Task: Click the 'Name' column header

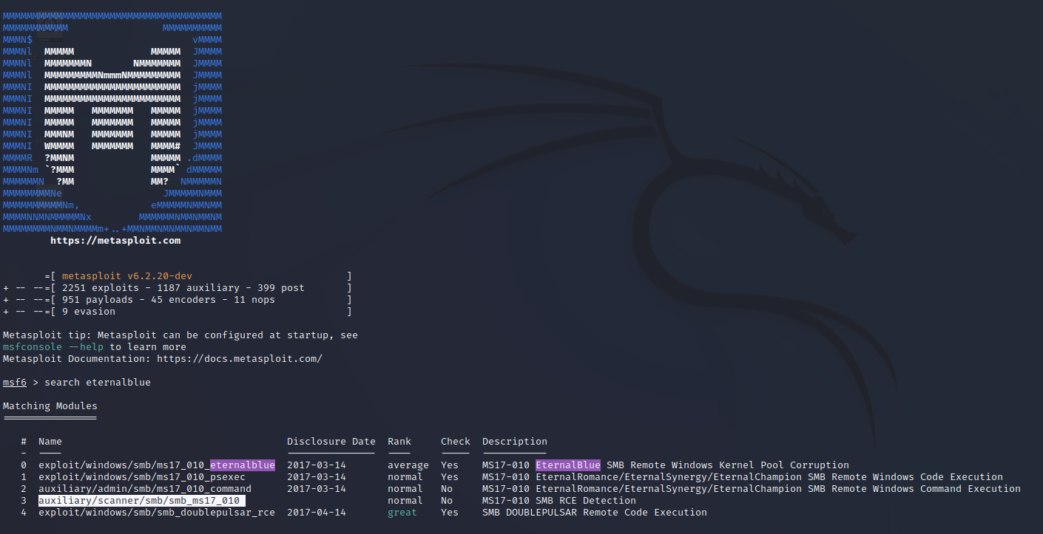Action: (50, 441)
